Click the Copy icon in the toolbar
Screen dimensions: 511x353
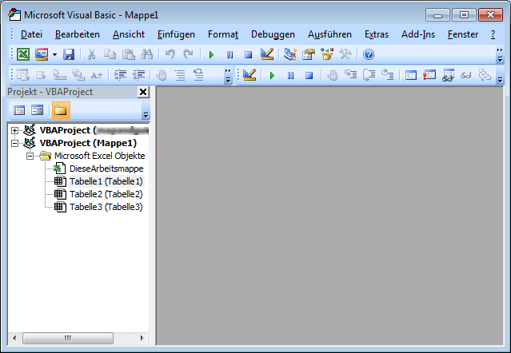(110, 54)
